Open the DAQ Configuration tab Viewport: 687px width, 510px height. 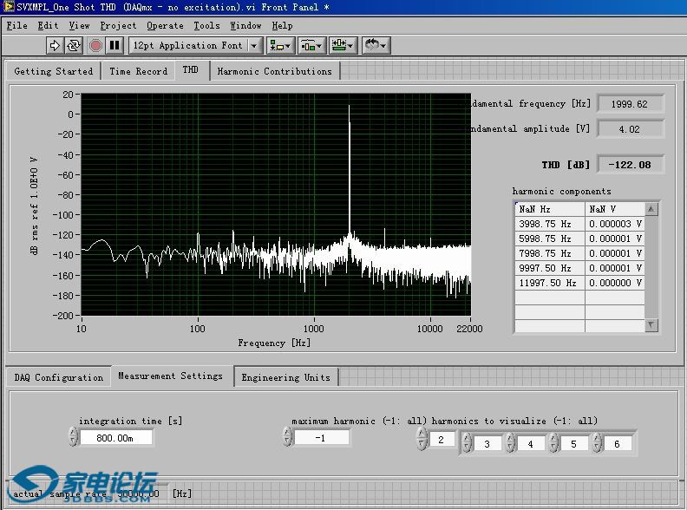point(58,377)
